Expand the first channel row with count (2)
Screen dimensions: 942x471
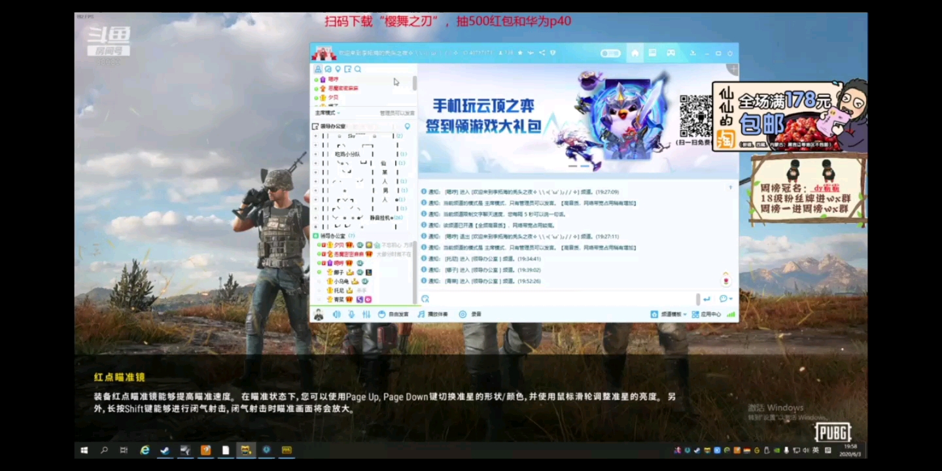coord(316,136)
